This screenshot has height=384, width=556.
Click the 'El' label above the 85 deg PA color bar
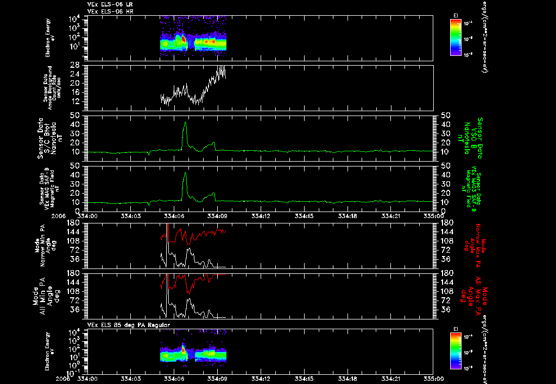(x=456, y=329)
